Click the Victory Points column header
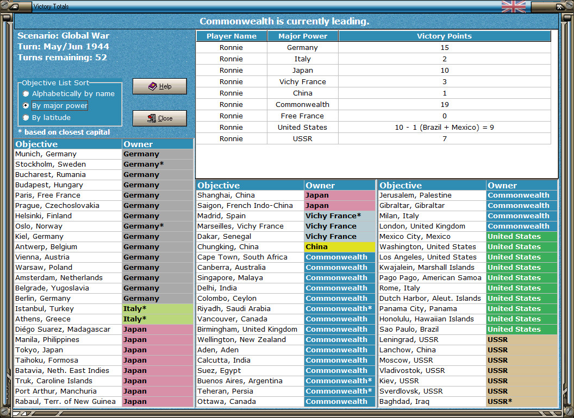Viewport: 574px width, 418px height. coord(445,36)
